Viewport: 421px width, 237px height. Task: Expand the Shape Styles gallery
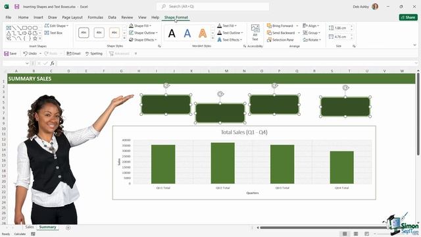(124, 38)
